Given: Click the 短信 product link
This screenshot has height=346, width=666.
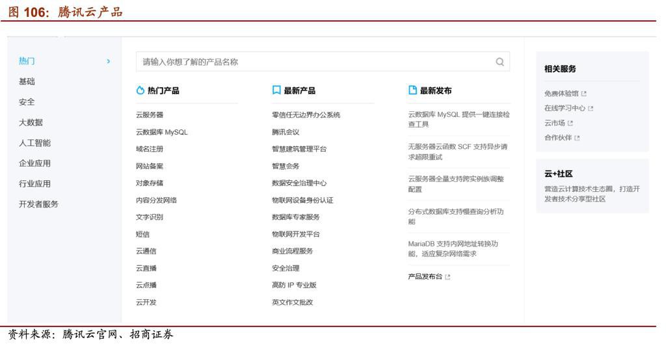Looking at the screenshot, I should tap(142, 234).
